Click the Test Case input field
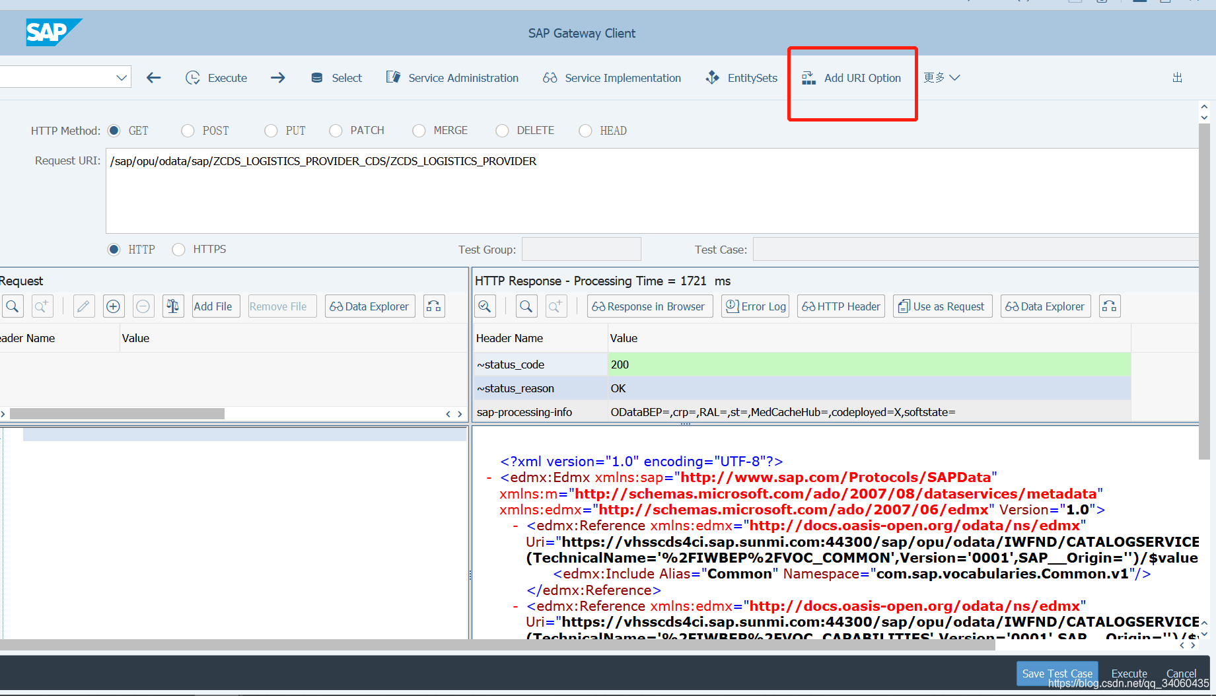The image size is (1216, 696). point(976,250)
